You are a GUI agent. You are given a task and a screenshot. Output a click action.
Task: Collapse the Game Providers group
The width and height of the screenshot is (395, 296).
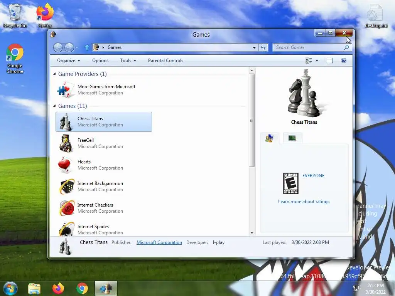click(54, 74)
